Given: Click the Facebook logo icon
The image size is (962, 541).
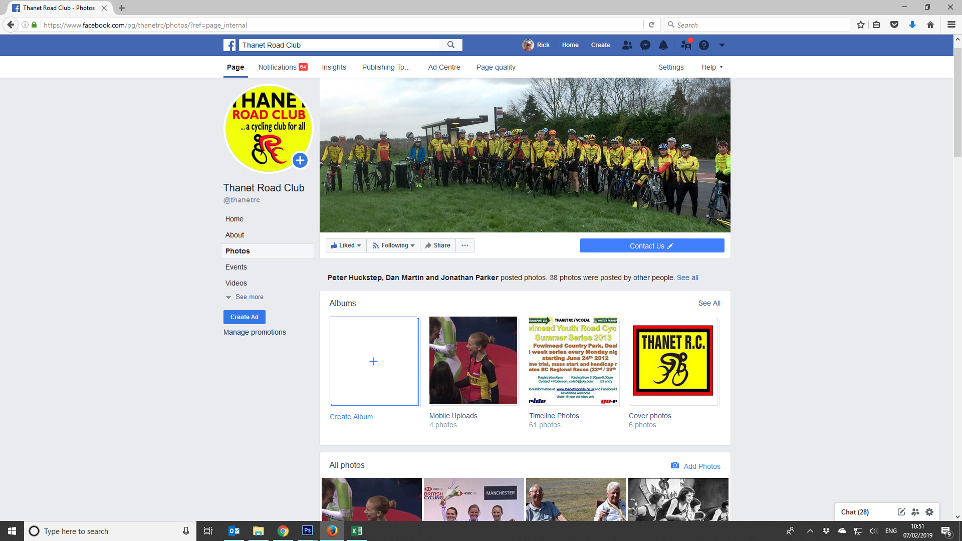Looking at the screenshot, I should click(x=229, y=45).
